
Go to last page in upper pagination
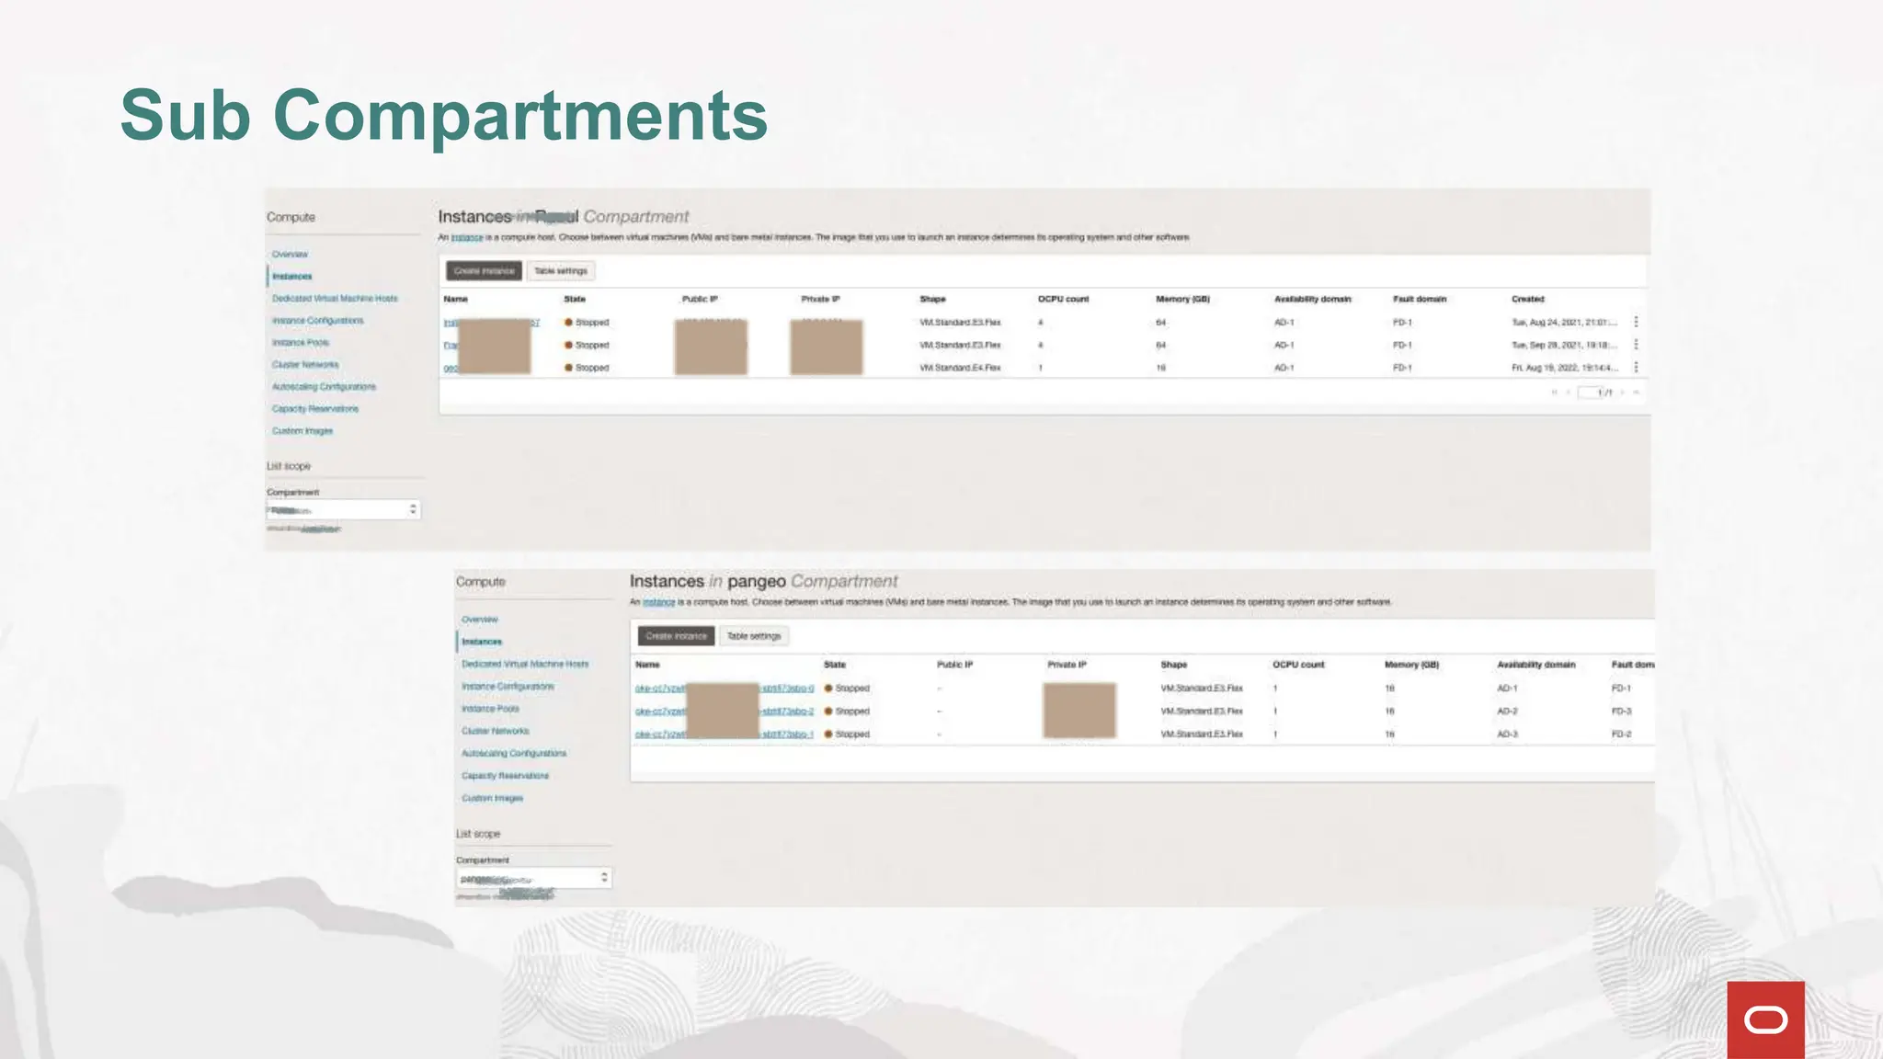(1637, 393)
